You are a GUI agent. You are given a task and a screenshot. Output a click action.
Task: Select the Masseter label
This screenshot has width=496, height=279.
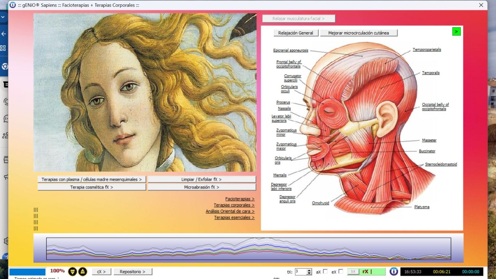click(429, 140)
